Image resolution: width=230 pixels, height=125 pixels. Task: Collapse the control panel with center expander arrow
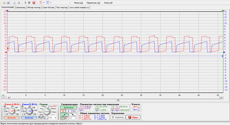[x=118, y=101]
